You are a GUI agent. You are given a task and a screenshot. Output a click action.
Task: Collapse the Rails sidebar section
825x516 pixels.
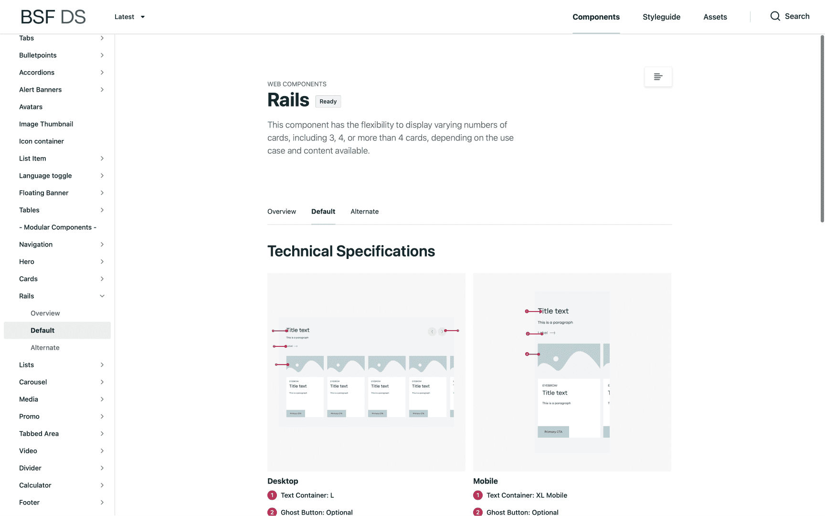pos(102,296)
